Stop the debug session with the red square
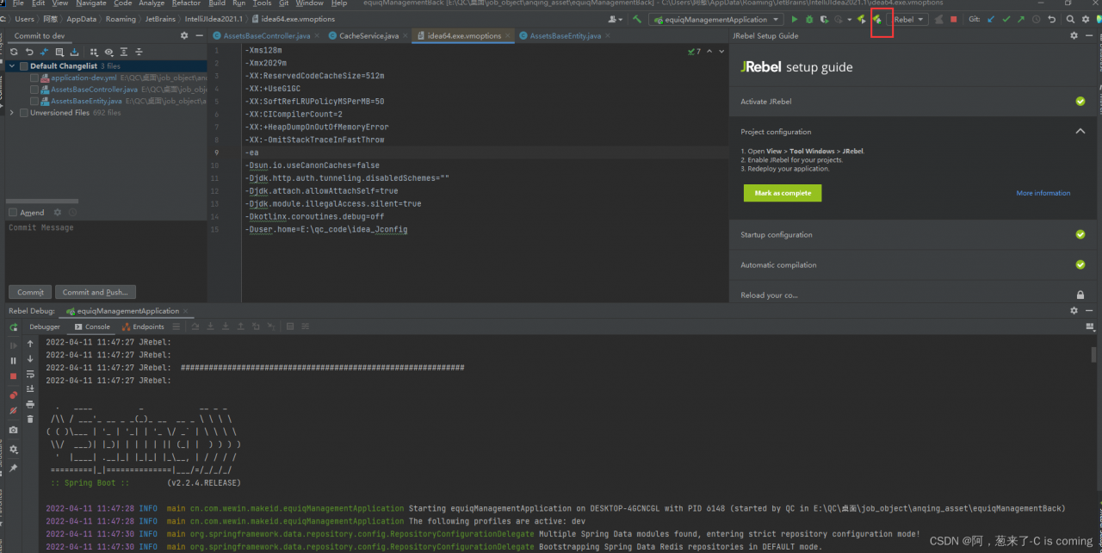Screen dimensions: 1102x553 pyautogui.click(x=14, y=376)
